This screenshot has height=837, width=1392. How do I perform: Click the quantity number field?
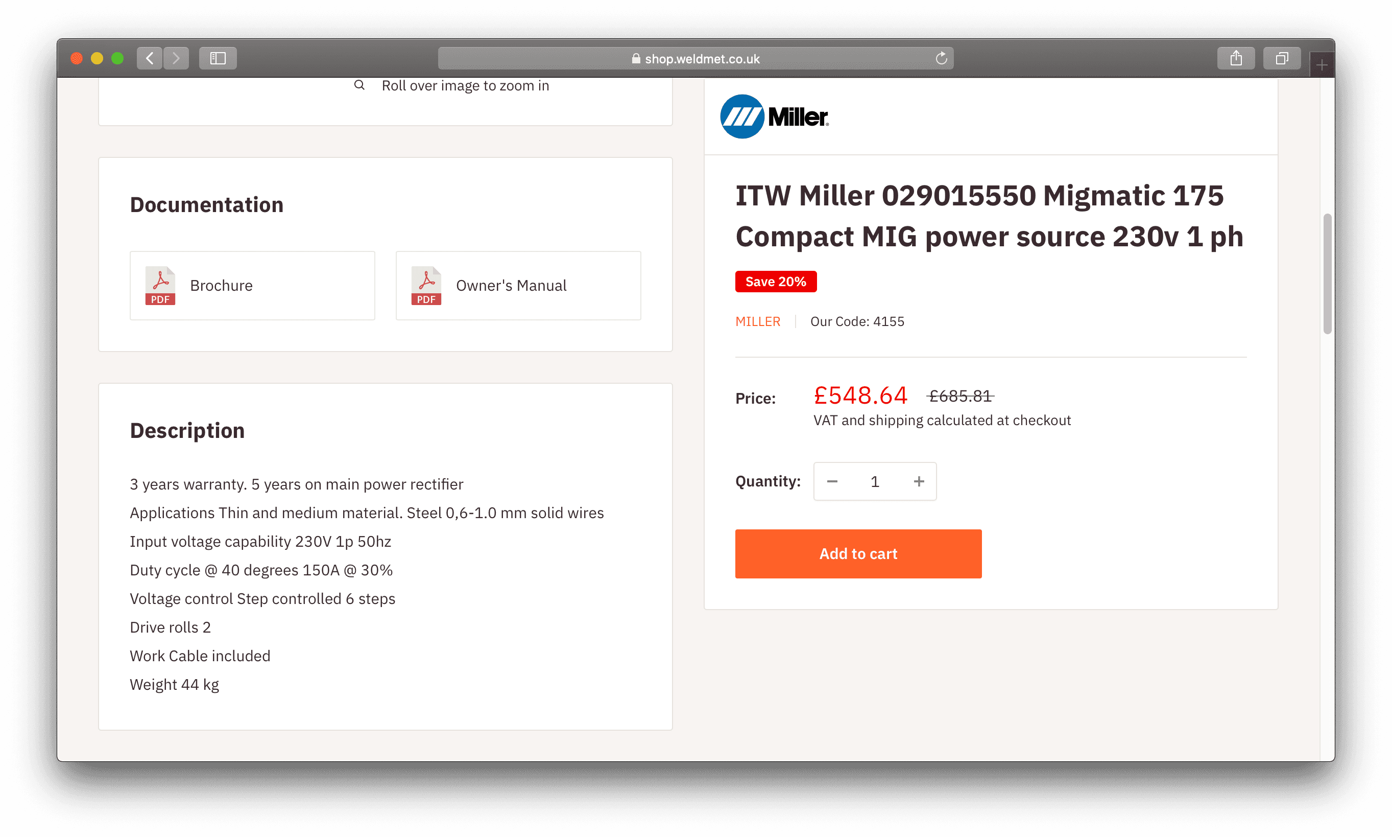875,481
